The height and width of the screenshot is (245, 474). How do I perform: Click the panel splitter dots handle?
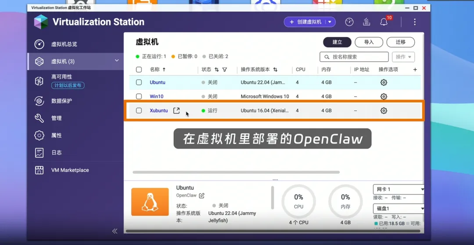click(x=275, y=180)
